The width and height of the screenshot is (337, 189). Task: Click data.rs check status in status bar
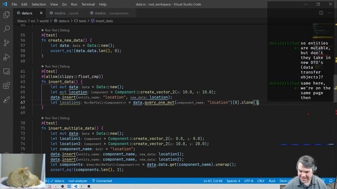[x=57, y=181]
